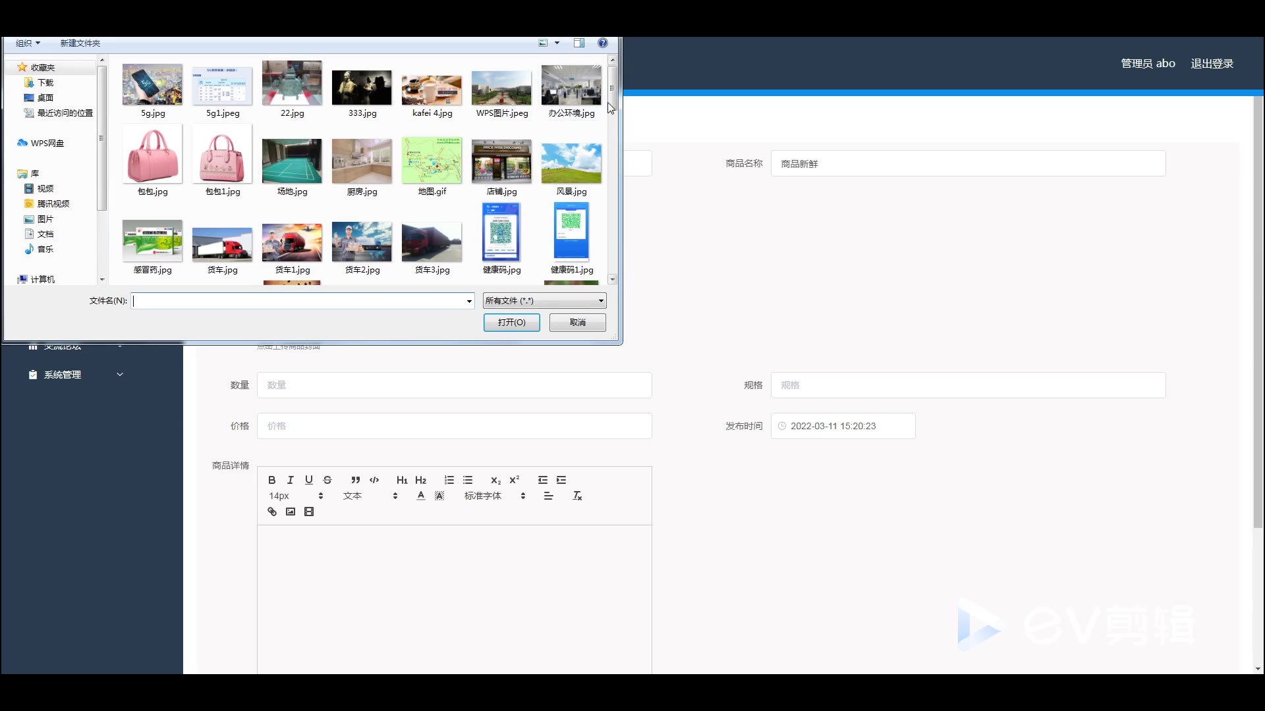Apply Heading 1 style
The image size is (1265, 711).
402,480
